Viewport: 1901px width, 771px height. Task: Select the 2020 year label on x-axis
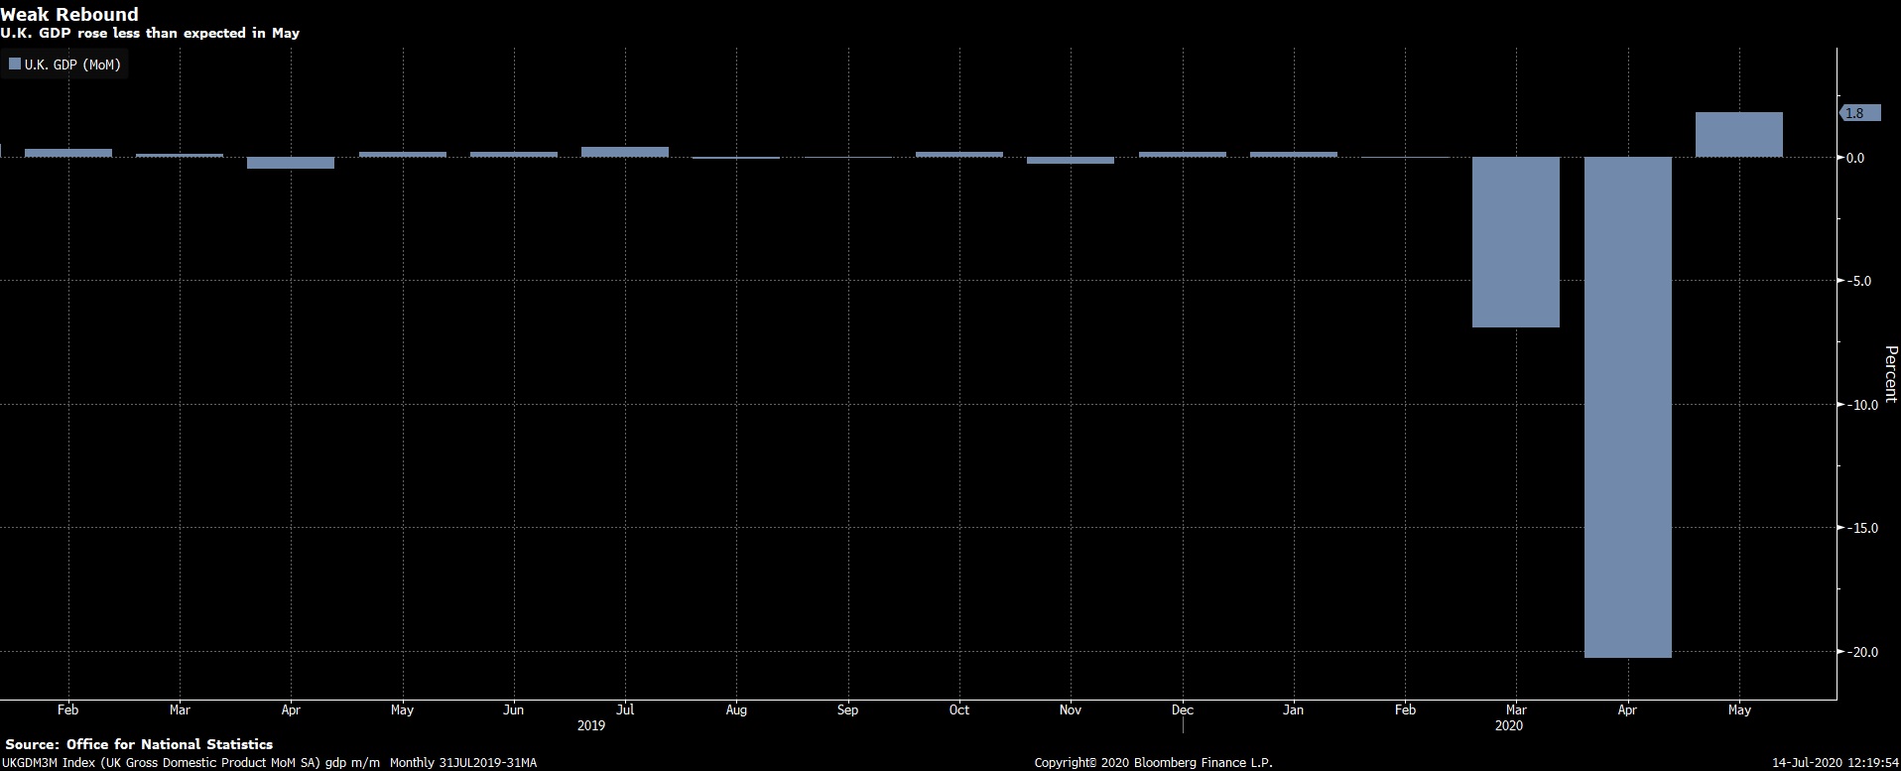coord(1508,725)
